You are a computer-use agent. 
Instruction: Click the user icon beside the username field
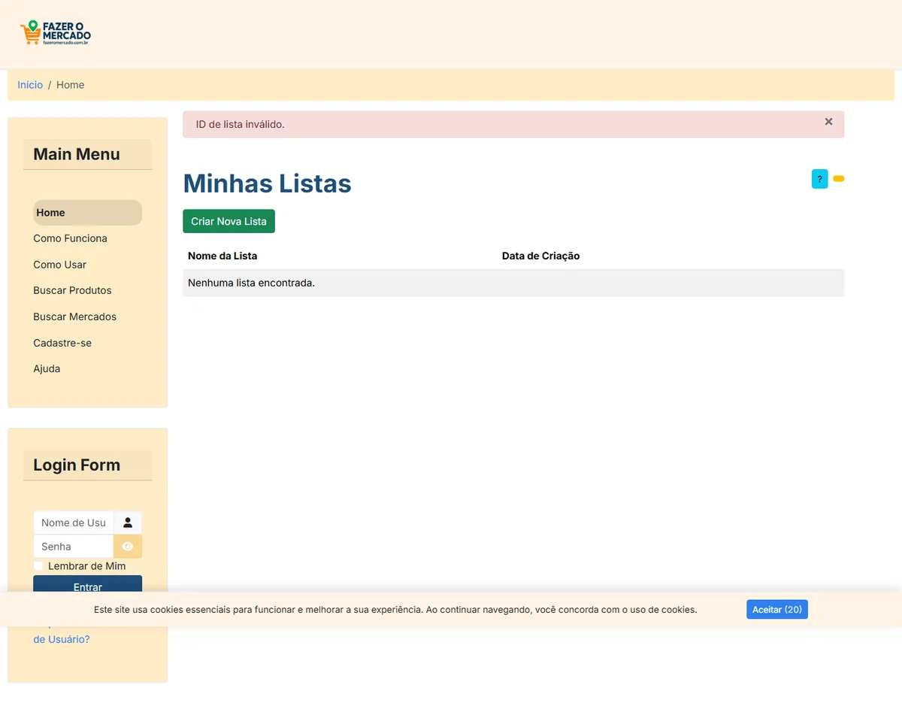[128, 523]
